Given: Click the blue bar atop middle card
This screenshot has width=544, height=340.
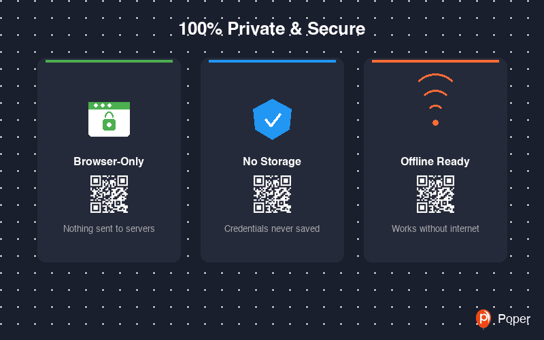Looking at the screenshot, I should (x=272, y=61).
